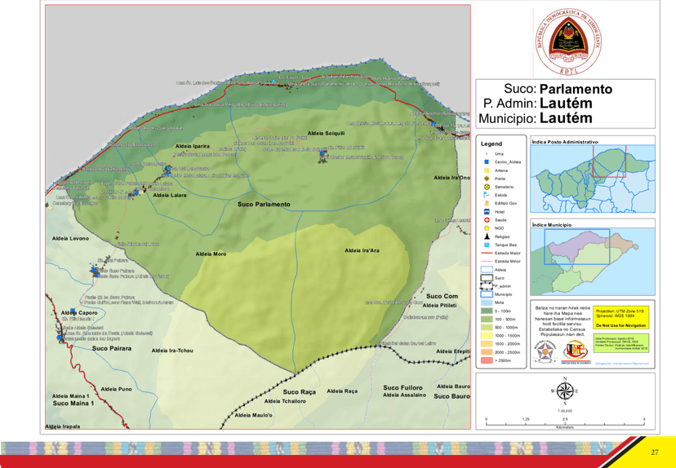Click the kilometre scale bar
The image size is (676, 468).
[565, 424]
